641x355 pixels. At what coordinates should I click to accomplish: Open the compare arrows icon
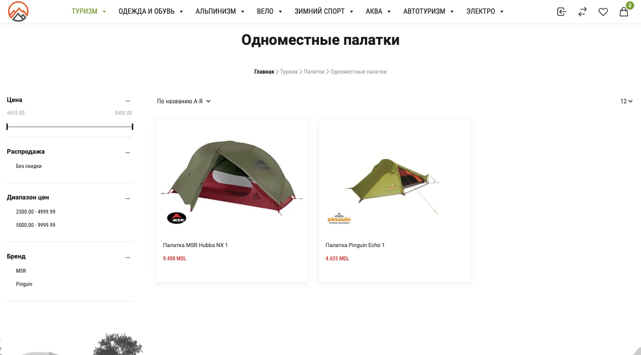point(582,12)
